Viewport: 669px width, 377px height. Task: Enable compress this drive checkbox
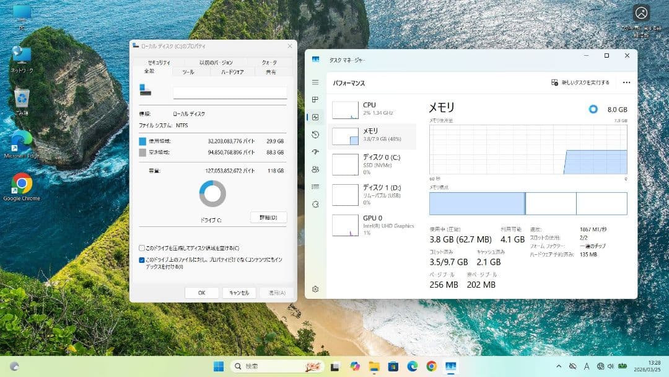(x=142, y=248)
